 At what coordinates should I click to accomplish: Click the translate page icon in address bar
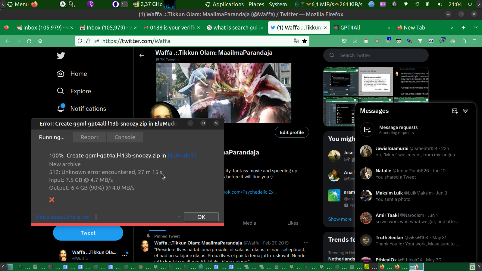296,41
